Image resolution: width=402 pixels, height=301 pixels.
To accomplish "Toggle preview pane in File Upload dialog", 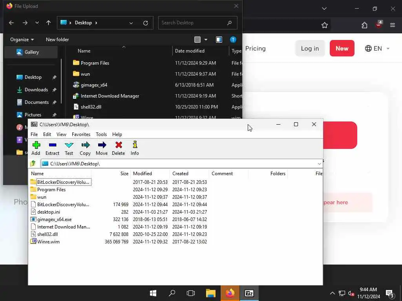I will (219, 40).
